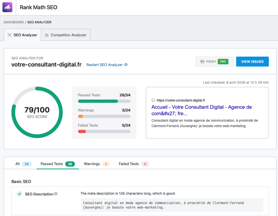Click the Competitor Analyzer people icon
This screenshot has width=278, height=216.
point(47,35)
